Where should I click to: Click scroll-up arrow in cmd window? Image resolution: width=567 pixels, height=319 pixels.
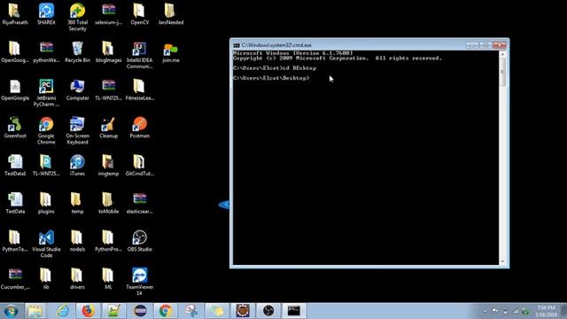502,54
